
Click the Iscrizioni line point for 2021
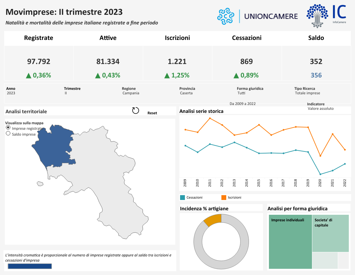pyautogui.click(x=333, y=134)
